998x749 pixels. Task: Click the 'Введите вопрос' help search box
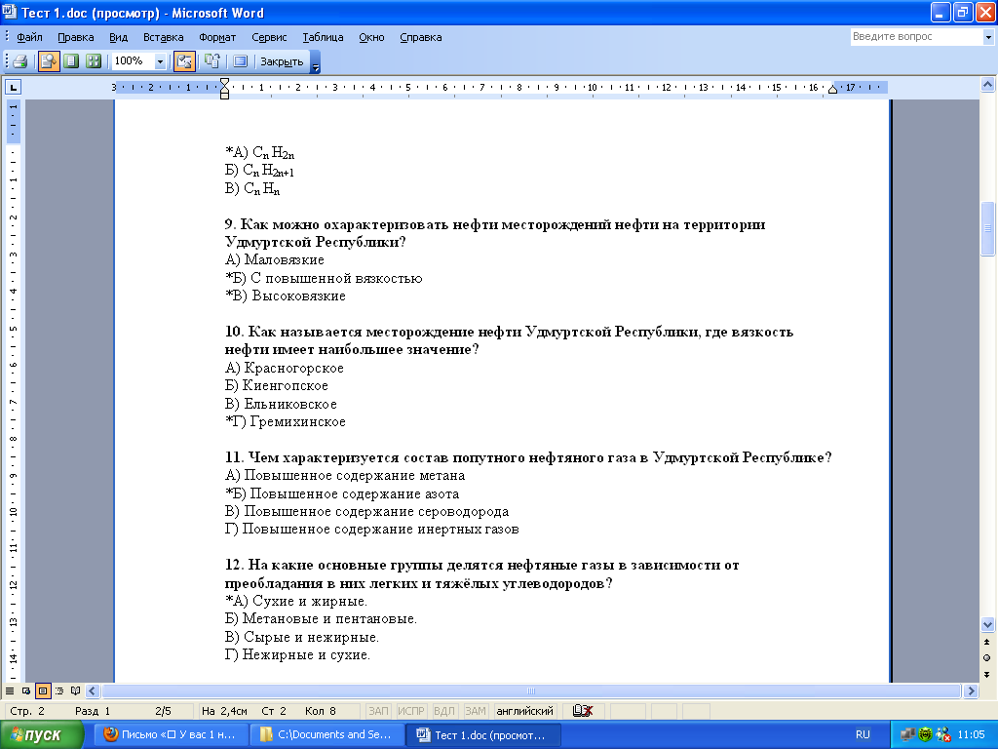(916, 37)
